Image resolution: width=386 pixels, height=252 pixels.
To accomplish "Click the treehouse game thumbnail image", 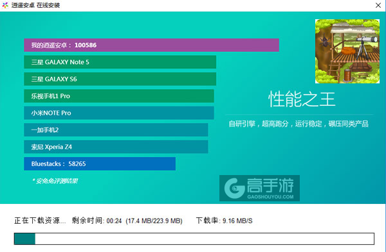I will tap(347, 51).
